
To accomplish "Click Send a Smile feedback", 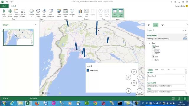I will (181, 6).
